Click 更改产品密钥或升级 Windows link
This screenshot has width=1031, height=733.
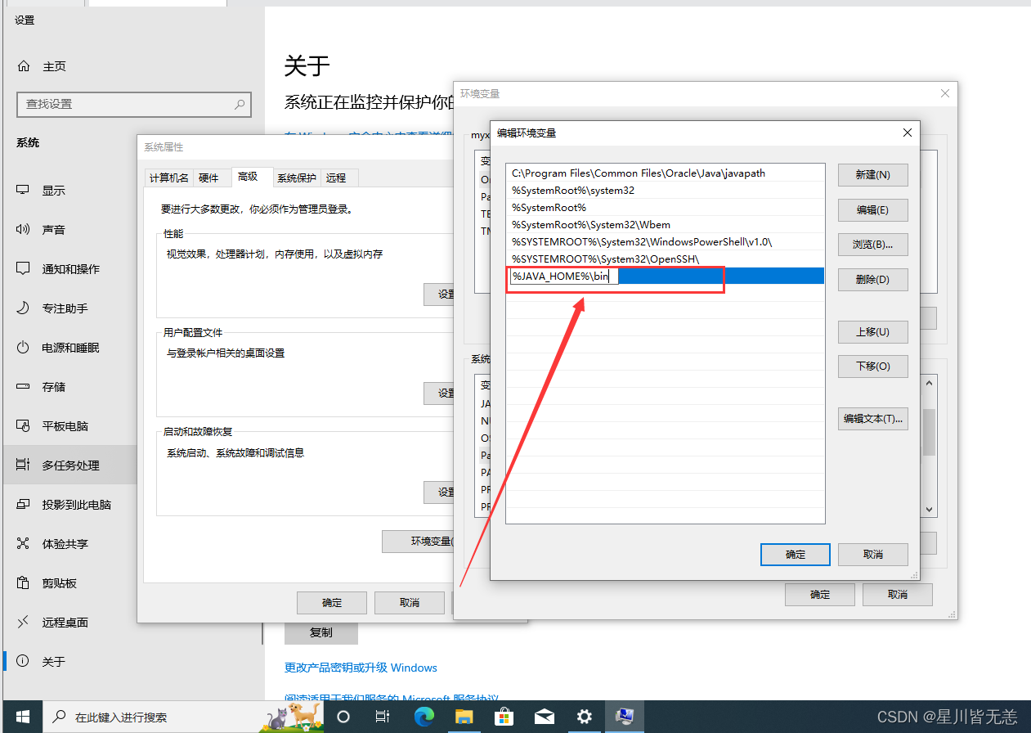pos(361,668)
